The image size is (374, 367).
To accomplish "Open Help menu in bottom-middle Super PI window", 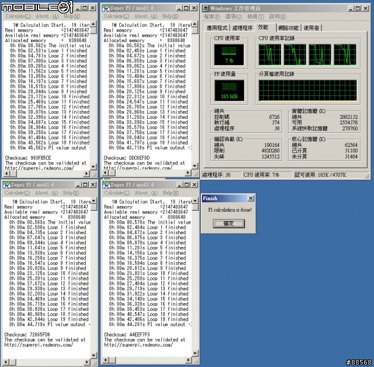I will (171, 193).
